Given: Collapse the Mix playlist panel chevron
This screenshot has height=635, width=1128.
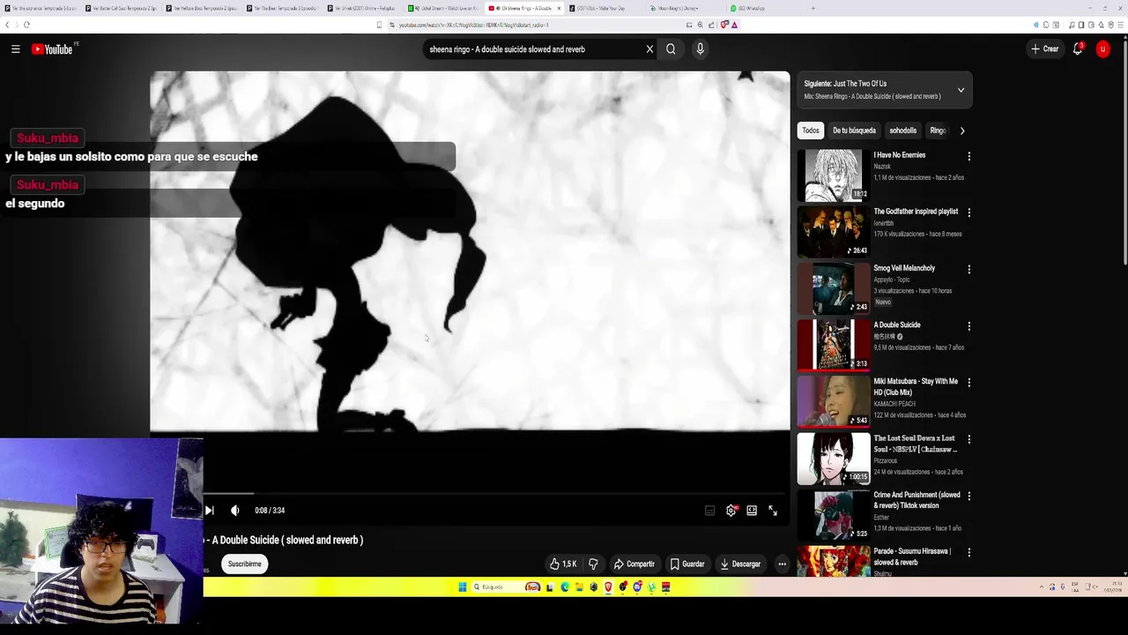Looking at the screenshot, I should point(961,90).
